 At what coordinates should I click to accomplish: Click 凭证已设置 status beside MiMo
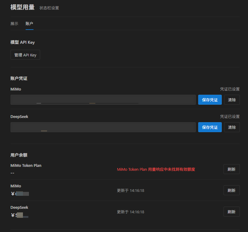(x=230, y=89)
